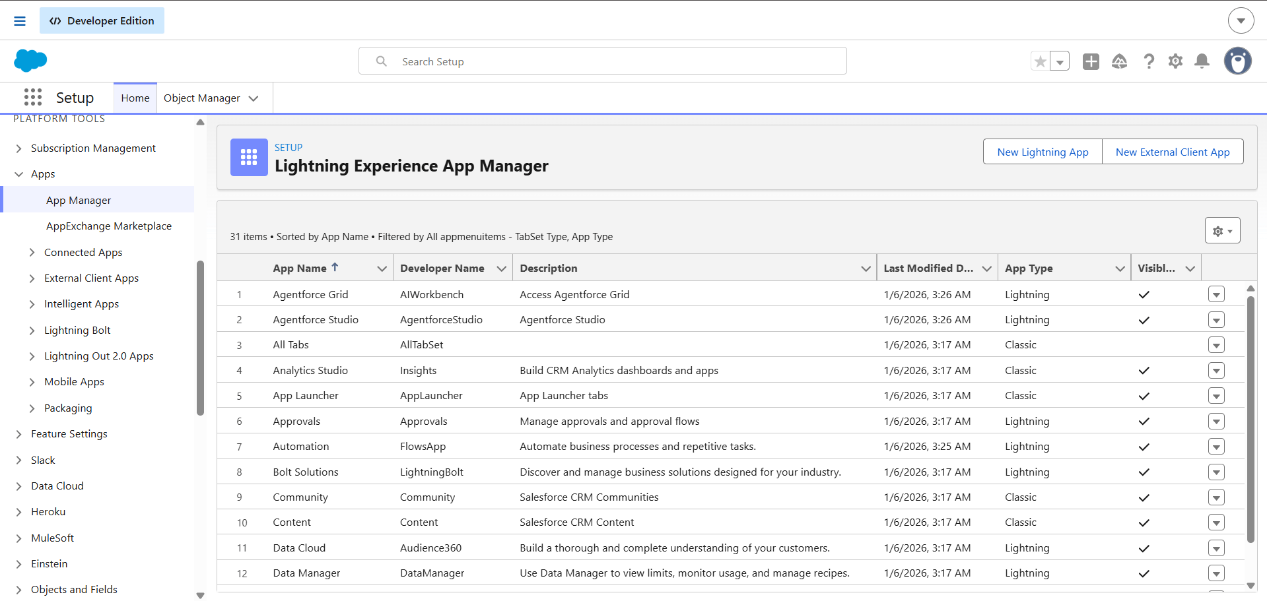Click New Lightning App button
This screenshot has height=601, width=1267.
[1043, 152]
